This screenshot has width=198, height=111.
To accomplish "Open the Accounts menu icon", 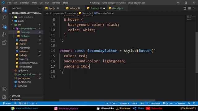I will click(x=4, y=89).
